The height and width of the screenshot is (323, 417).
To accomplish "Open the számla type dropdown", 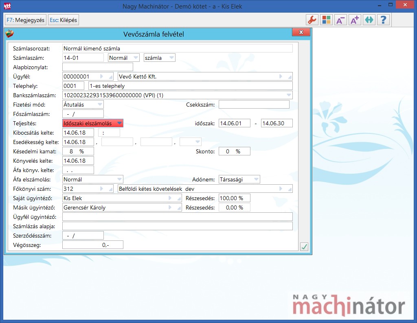I will point(171,58).
